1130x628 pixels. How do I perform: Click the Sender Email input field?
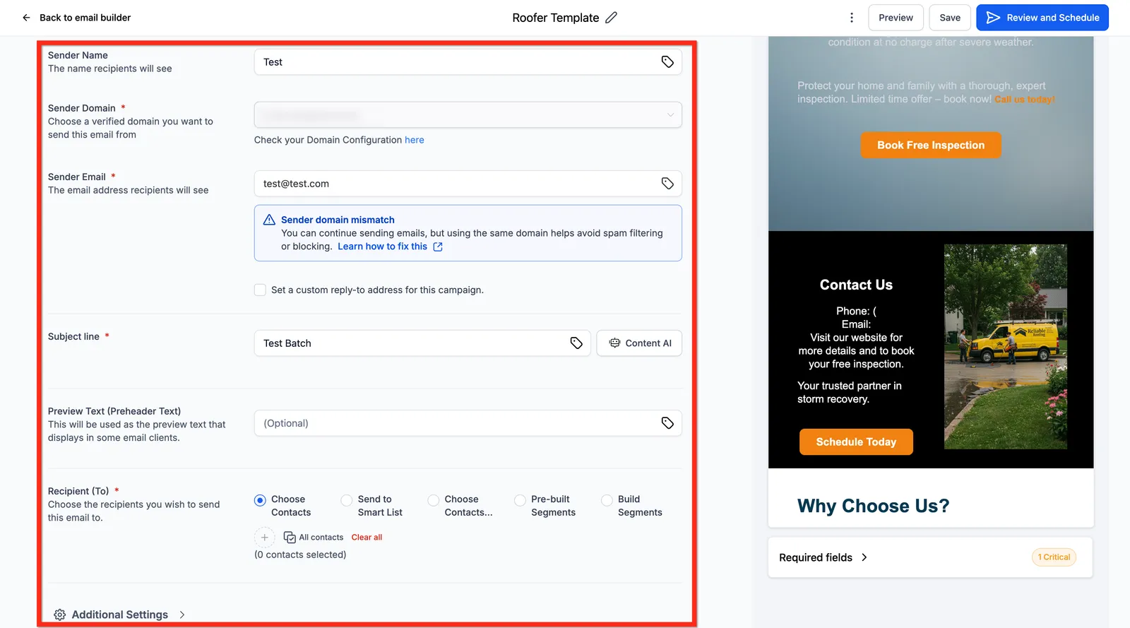click(468, 184)
